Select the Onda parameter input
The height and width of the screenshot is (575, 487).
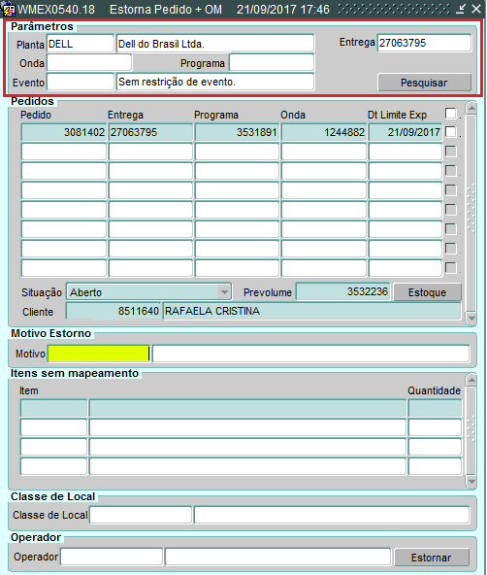pyautogui.click(x=89, y=63)
